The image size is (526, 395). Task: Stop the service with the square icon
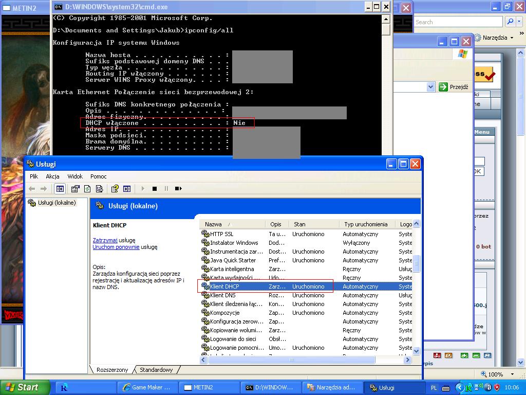pos(155,189)
